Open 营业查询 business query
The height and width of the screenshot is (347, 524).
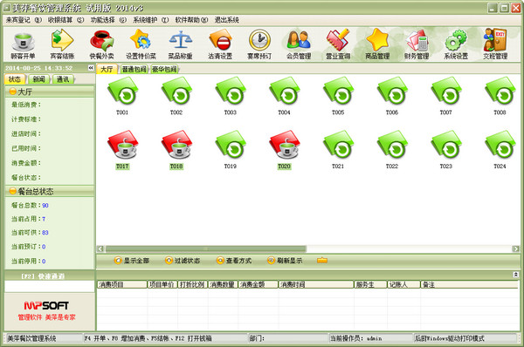pos(338,44)
